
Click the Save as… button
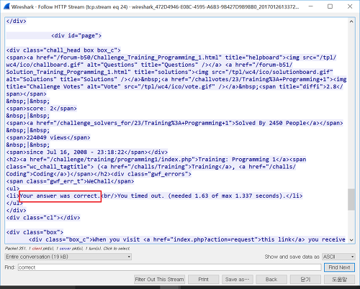click(238, 280)
